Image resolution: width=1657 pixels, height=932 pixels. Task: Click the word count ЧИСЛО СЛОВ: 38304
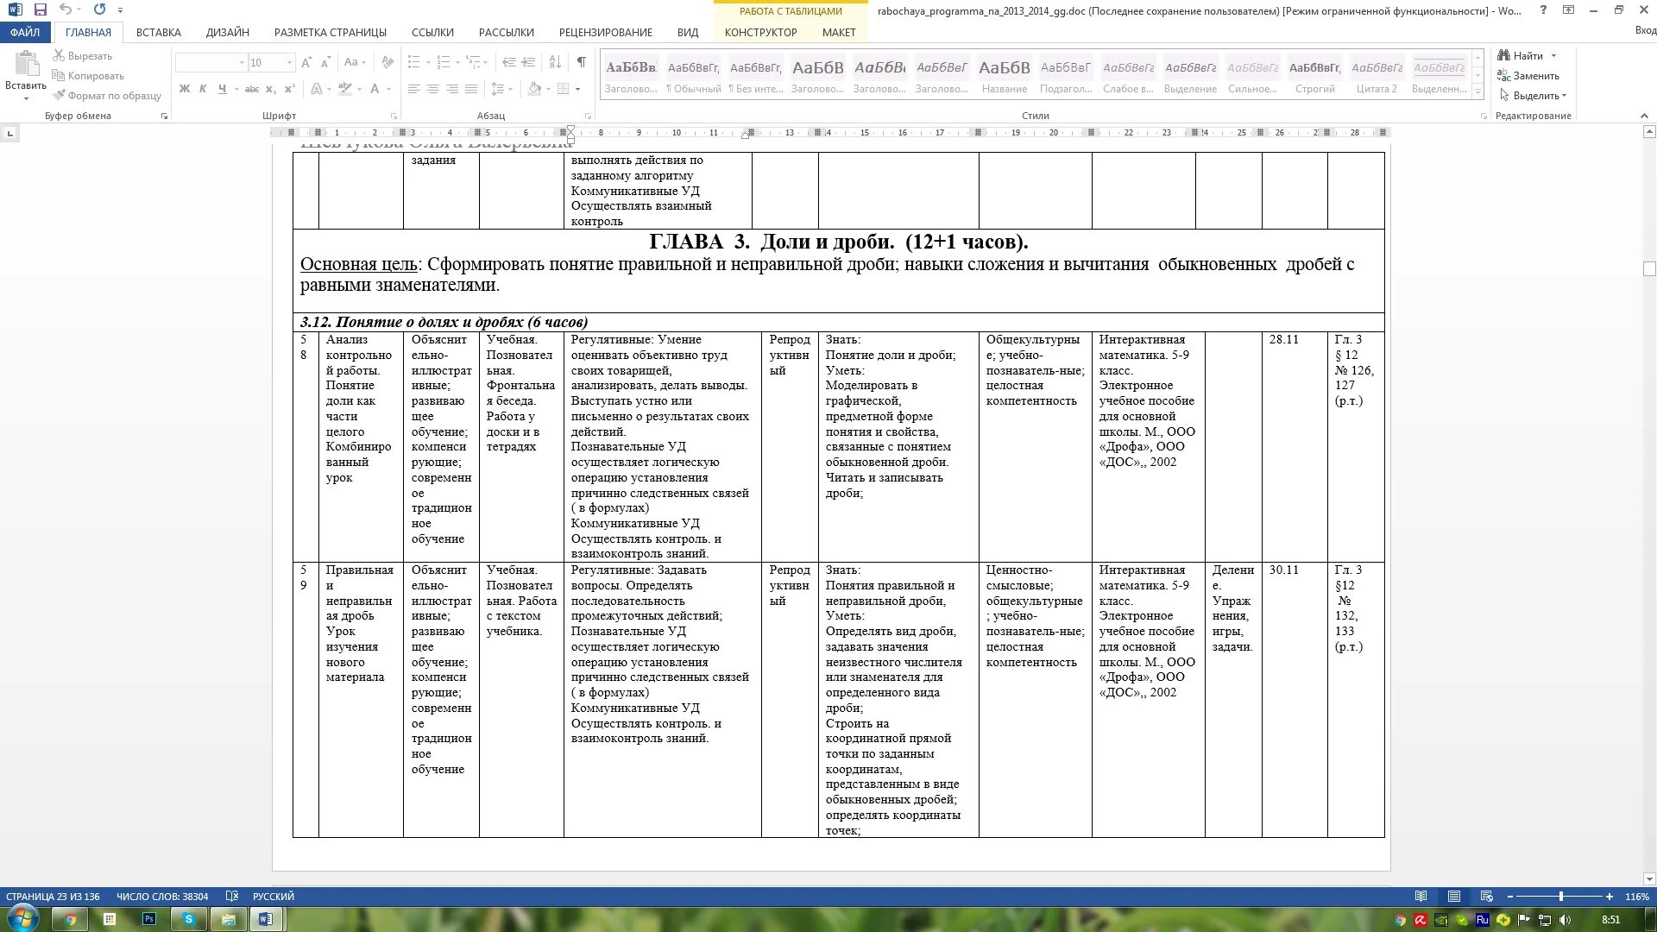[x=162, y=897]
